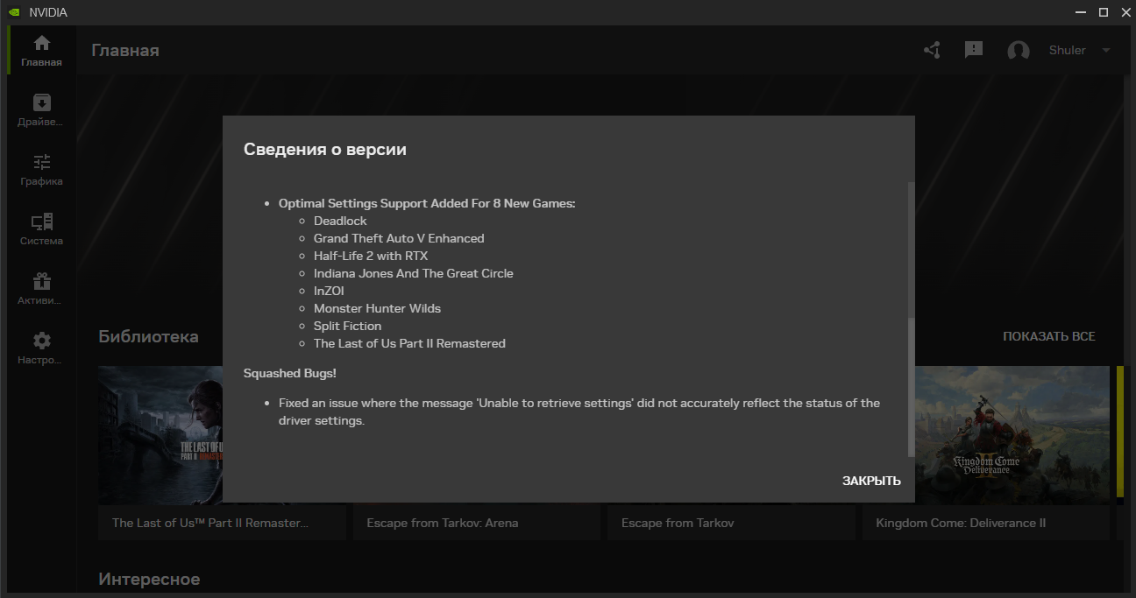This screenshot has height=598, width=1136.
Task: Click Monster Hunter Wilds entry
Action: 377,308
